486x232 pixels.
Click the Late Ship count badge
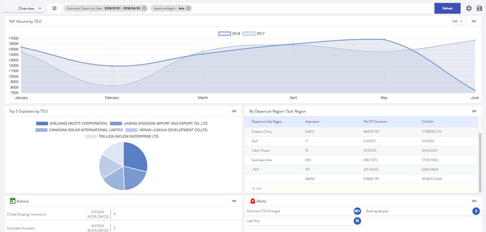(x=357, y=221)
